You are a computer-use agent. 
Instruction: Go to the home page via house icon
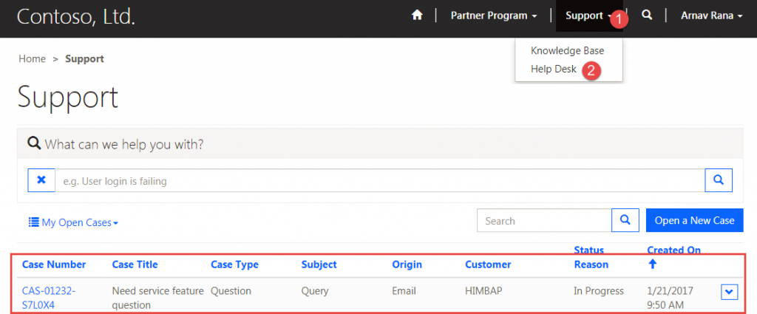click(x=417, y=16)
